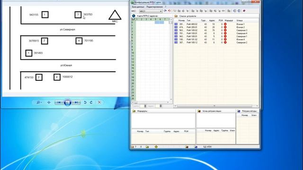The image size is (303, 170).
Task: Click the blue icon left of БД ИЗМ in status bar
Action: click(196, 147)
